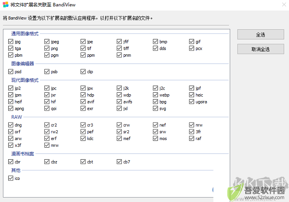Toggle the jpx checkbox

click(83, 88)
